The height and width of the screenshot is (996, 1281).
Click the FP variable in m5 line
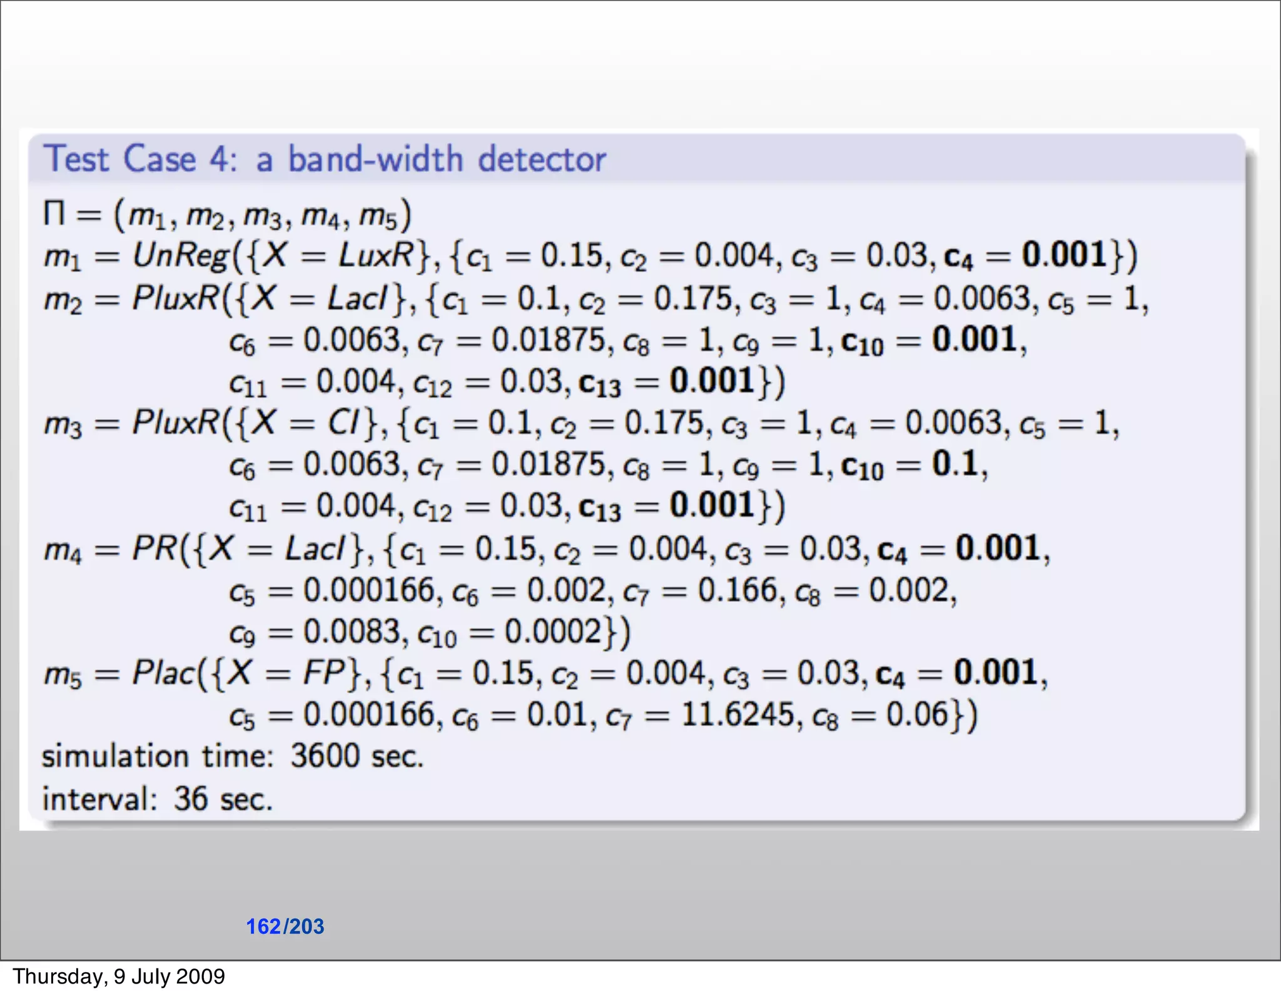[x=324, y=674]
